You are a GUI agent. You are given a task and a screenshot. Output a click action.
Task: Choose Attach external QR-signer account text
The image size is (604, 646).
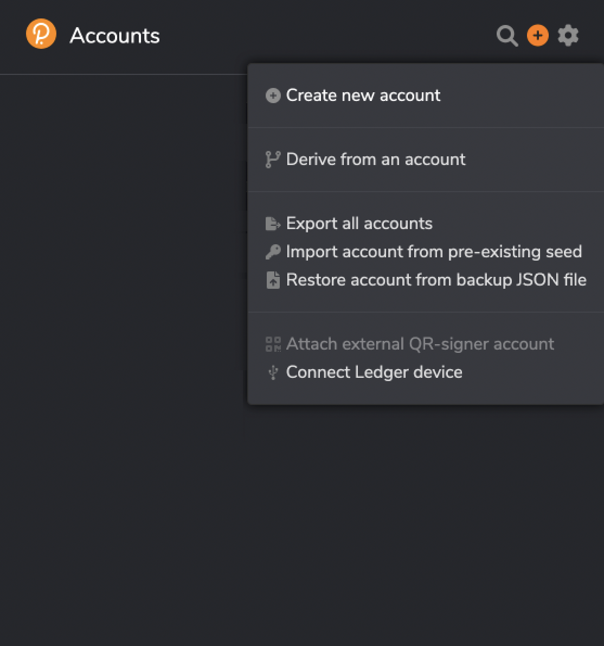[x=420, y=344]
